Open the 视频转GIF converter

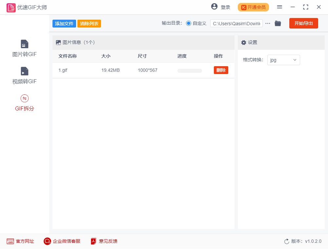click(x=24, y=75)
